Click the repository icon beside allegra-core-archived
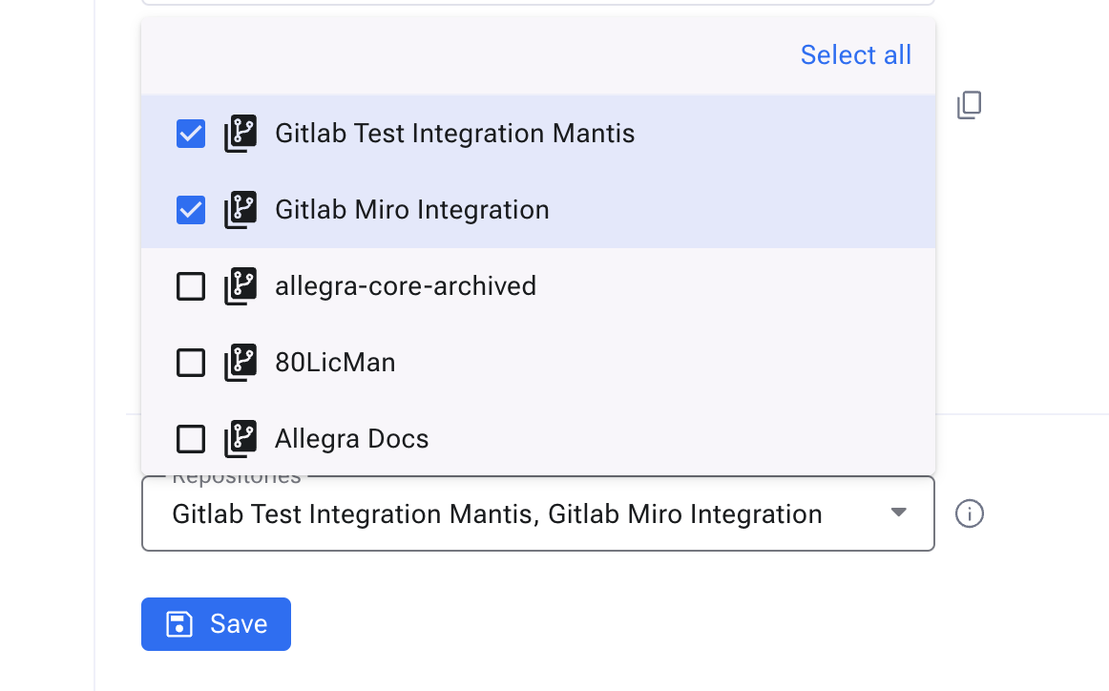 (241, 285)
